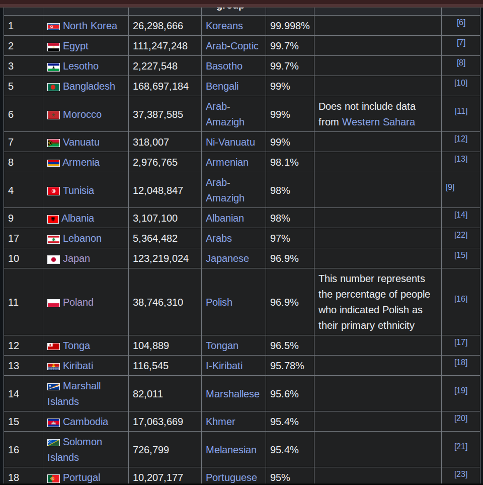Image resolution: width=483 pixels, height=485 pixels.
Task: Open the Lesotho country link
Action: pos(80,66)
